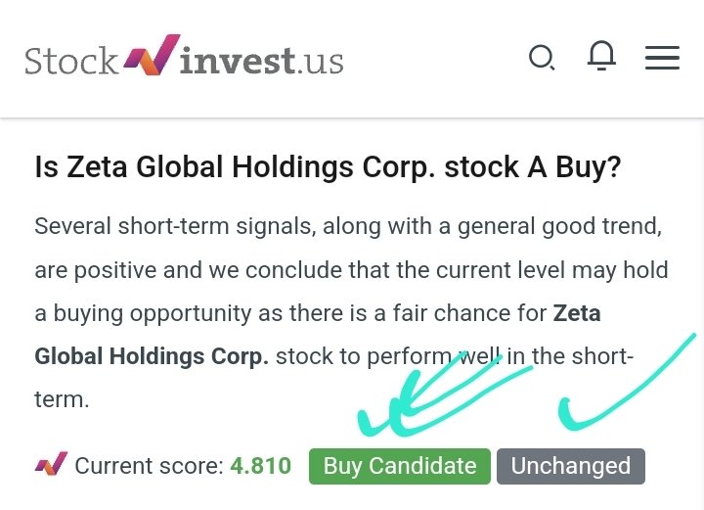Click the word "term." on the last line
The width and height of the screenshot is (704, 510).
click(x=62, y=399)
